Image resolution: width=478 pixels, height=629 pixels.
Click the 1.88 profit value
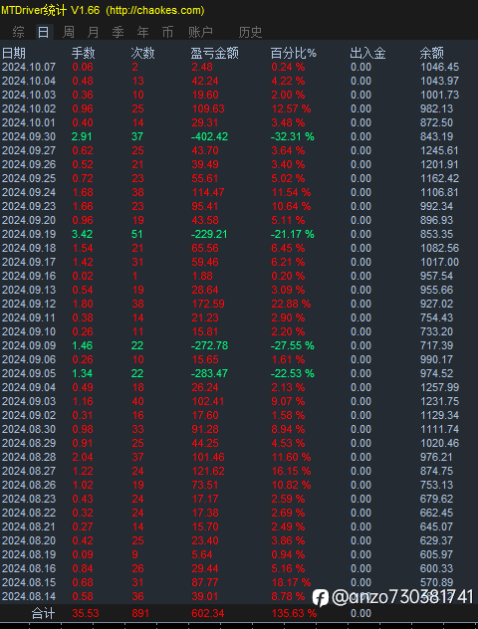pos(202,276)
